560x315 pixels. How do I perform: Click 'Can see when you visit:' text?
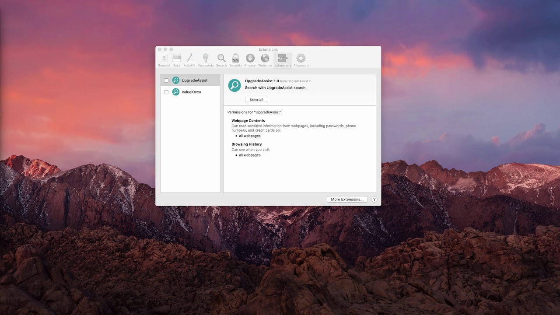[251, 150]
